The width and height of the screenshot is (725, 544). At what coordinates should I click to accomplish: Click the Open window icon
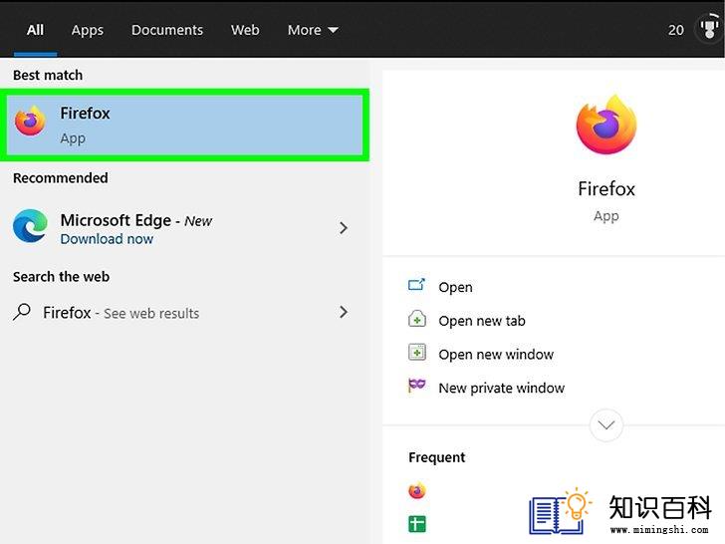pyautogui.click(x=416, y=285)
